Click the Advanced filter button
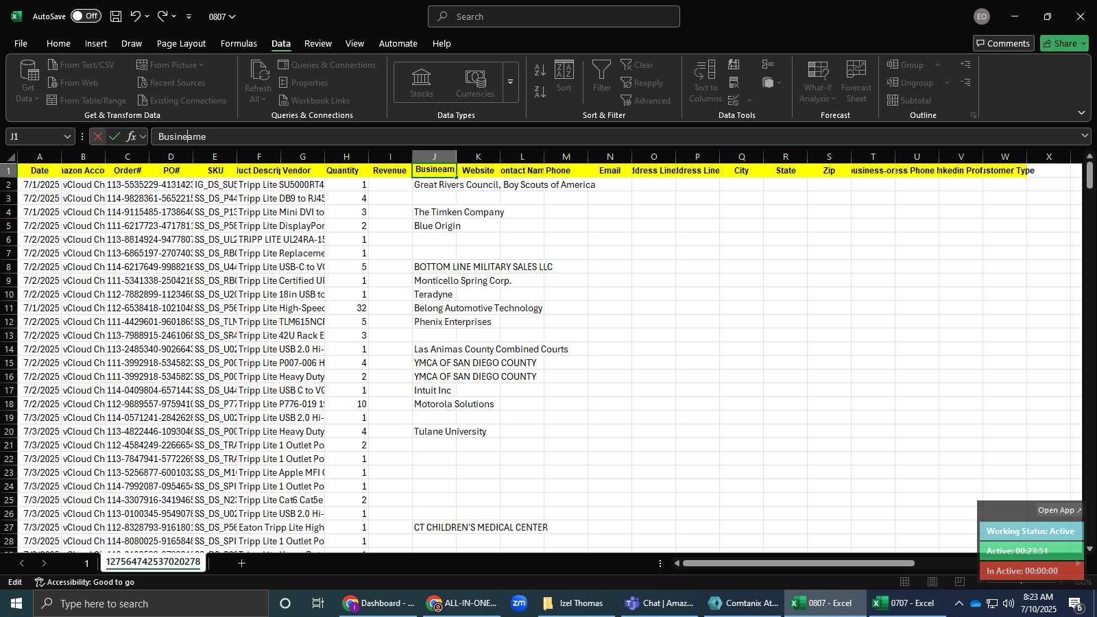 [x=646, y=100]
